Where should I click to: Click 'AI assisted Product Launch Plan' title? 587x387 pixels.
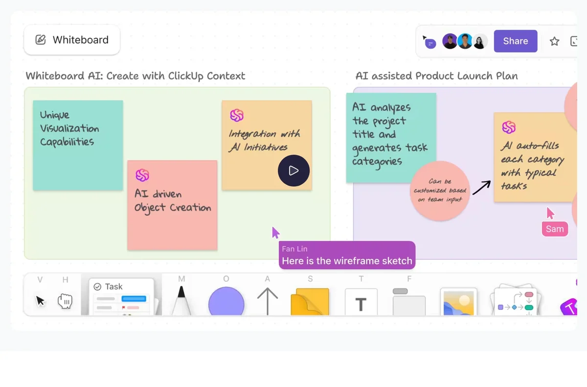[437, 76]
